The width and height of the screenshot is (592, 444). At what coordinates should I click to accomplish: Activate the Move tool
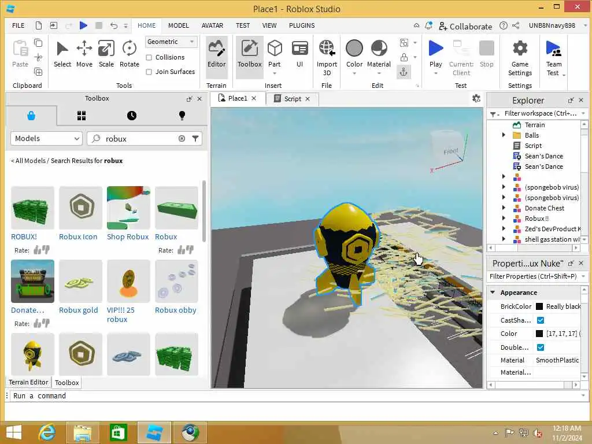coord(84,54)
